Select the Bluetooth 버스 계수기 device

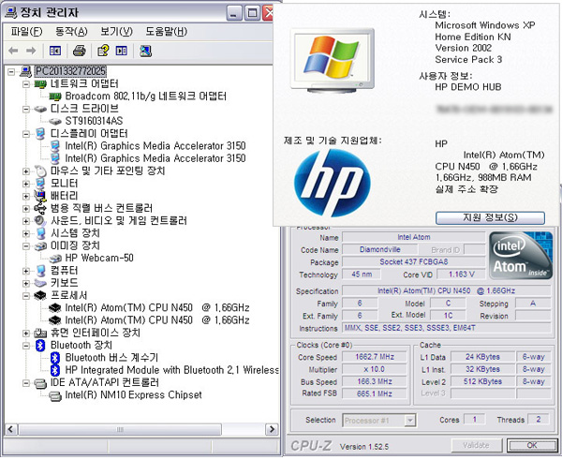(111, 358)
